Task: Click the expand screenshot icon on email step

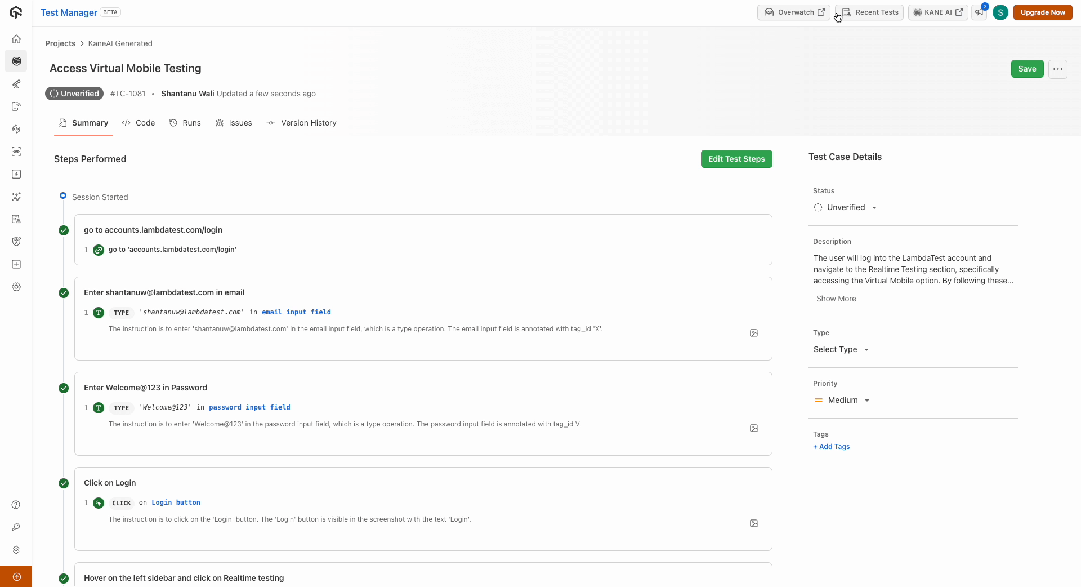Action: tap(753, 333)
